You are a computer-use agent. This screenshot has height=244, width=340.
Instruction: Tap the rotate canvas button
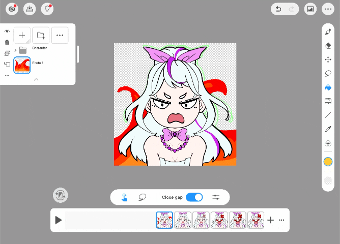coord(61,195)
